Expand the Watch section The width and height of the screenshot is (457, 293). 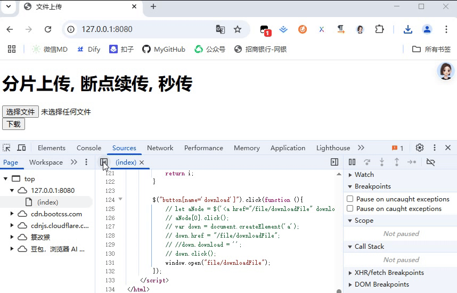coord(350,175)
